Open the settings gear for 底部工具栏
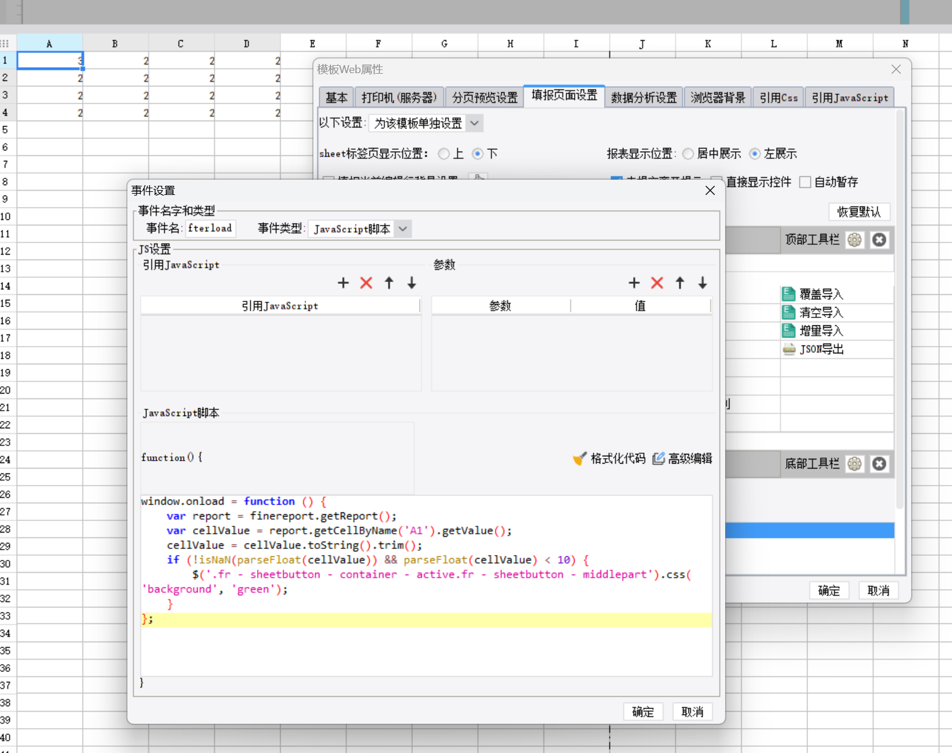The image size is (952, 753). tap(855, 464)
